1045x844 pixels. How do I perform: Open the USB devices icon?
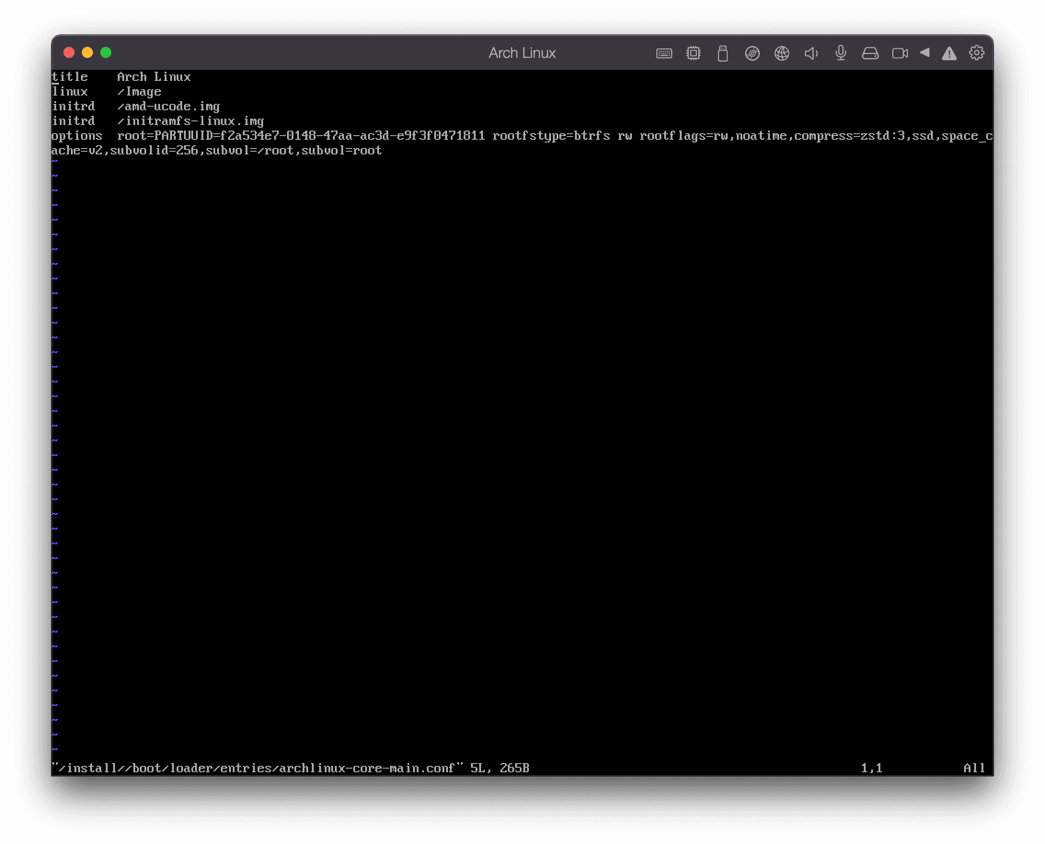pos(723,53)
